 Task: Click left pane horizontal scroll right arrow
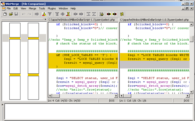click(x=116, y=96)
